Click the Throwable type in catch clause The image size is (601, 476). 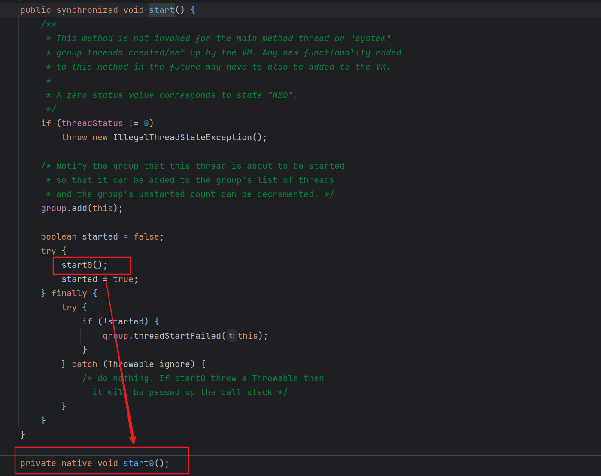tap(131, 364)
